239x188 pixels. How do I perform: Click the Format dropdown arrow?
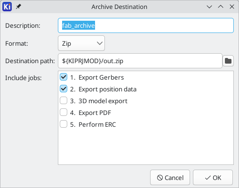point(100,43)
